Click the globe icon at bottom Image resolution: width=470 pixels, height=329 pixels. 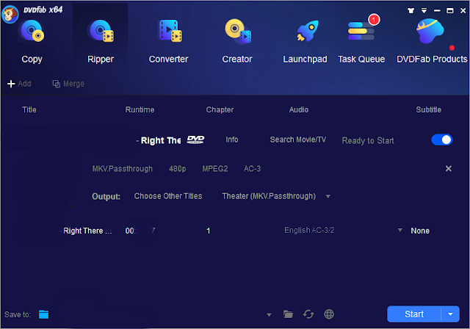pyautogui.click(x=329, y=314)
